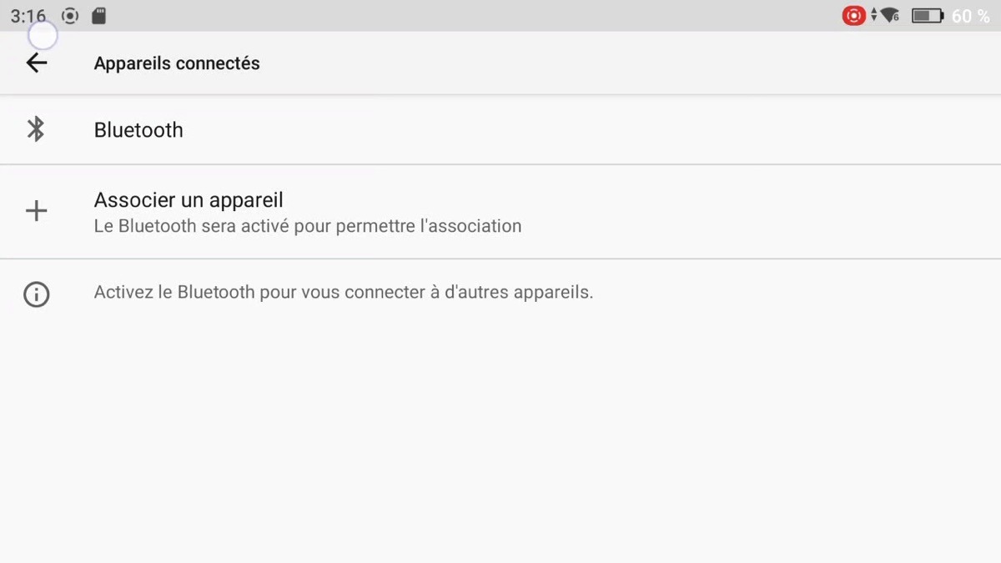The height and width of the screenshot is (563, 1001).
Task: Tap the Bluetooth symbol icon
Action: coord(36,129)
